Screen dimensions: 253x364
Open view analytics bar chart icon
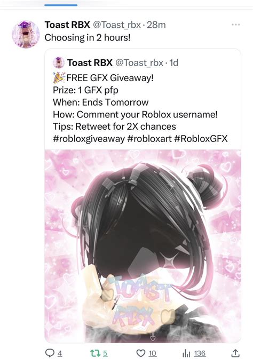(186, 353)
